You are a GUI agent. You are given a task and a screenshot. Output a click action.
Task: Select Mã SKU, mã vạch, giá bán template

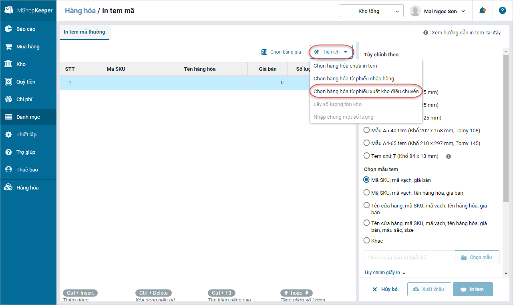tap(366, 180)
